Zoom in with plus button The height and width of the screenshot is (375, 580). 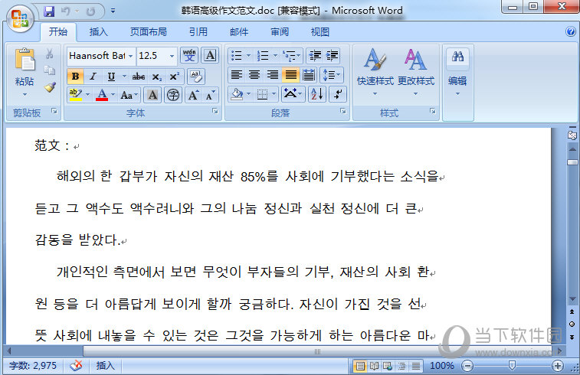pos(558,366)
